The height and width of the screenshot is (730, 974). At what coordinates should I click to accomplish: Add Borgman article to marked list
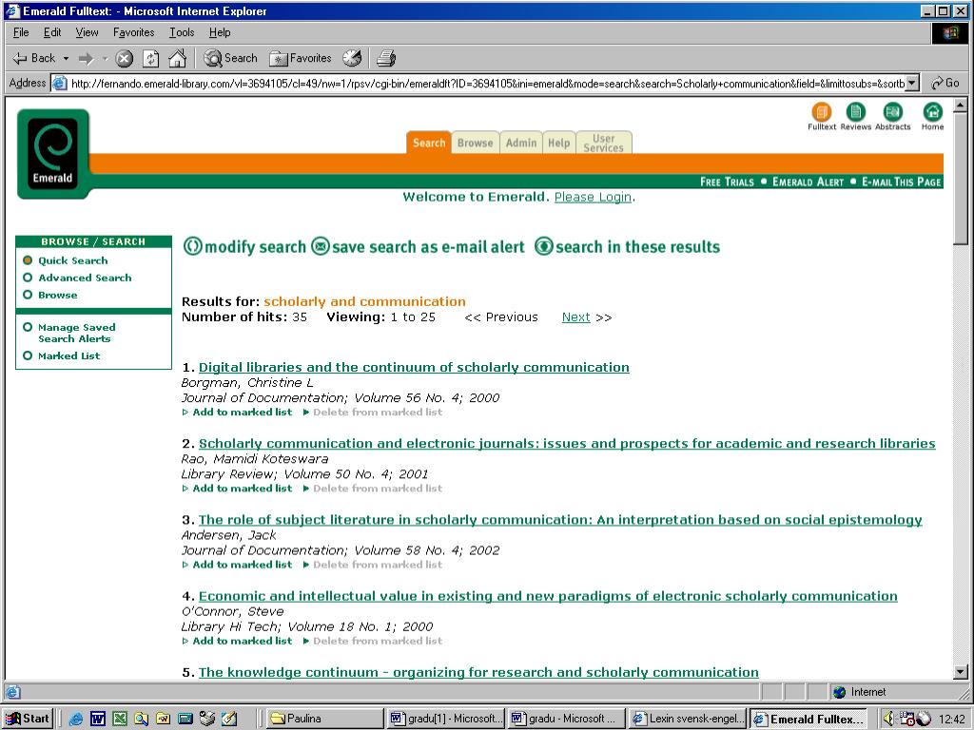pyautogui.click(x=242, y=413)
